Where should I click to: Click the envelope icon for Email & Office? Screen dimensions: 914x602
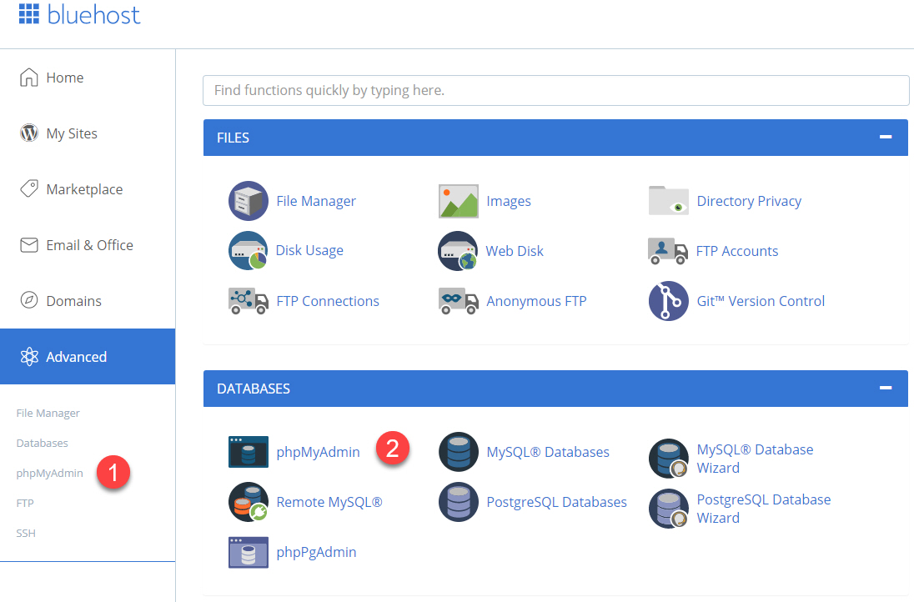[29, 245]
